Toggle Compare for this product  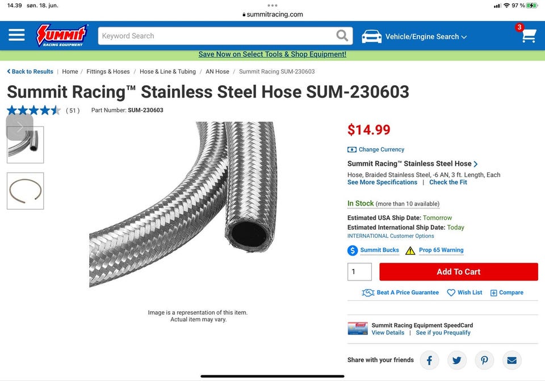(507, 292)
